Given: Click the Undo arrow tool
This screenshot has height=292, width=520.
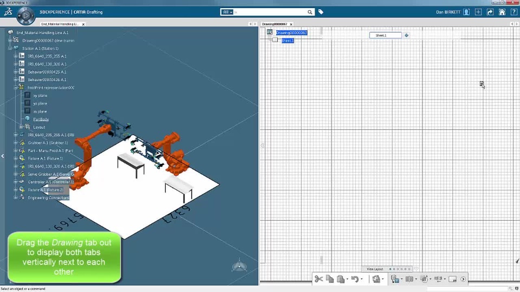Looking at the screenshot, I should pyautogui.click(x=355, y=279).
